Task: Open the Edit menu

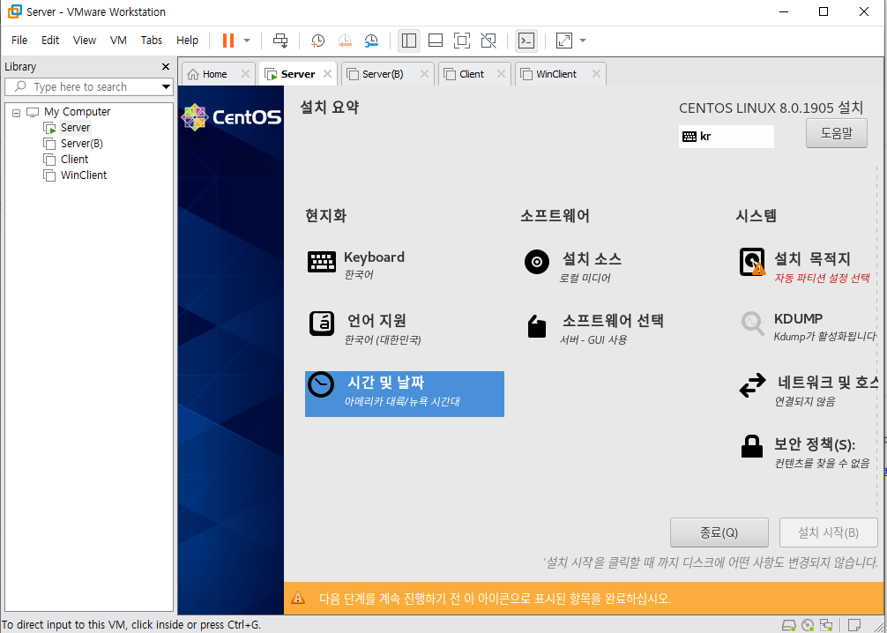Action: pos(49,41)
